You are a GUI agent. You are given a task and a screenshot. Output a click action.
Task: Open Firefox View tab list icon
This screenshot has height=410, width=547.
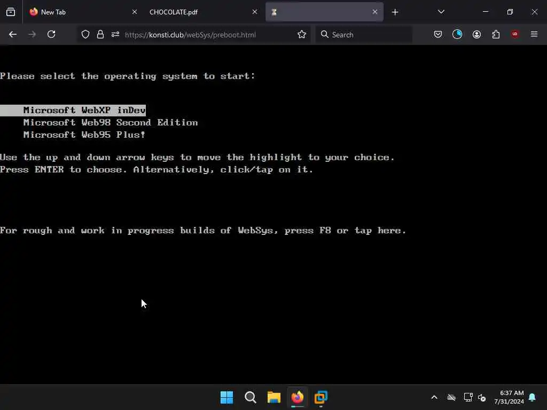click(11, 12)
